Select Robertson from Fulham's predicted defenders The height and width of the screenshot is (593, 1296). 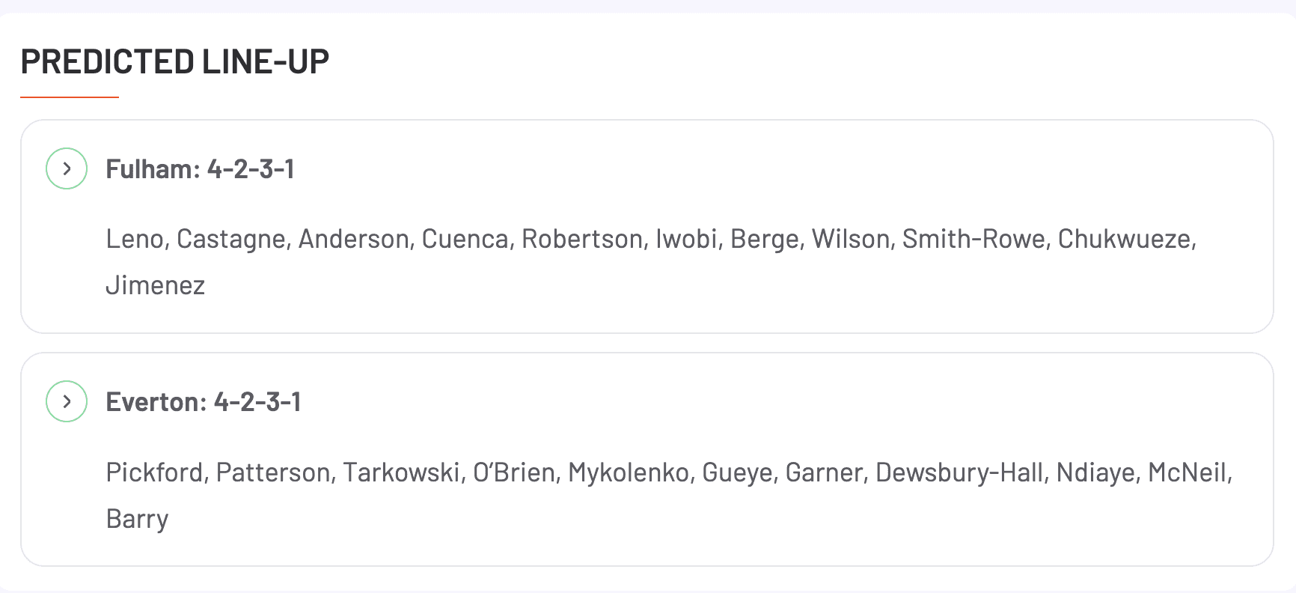(583, 239)
